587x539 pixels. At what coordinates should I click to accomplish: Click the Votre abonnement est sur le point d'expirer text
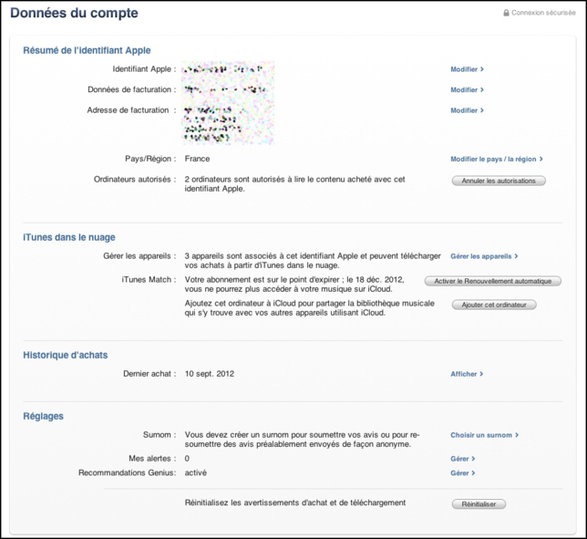tap(294, 285)
